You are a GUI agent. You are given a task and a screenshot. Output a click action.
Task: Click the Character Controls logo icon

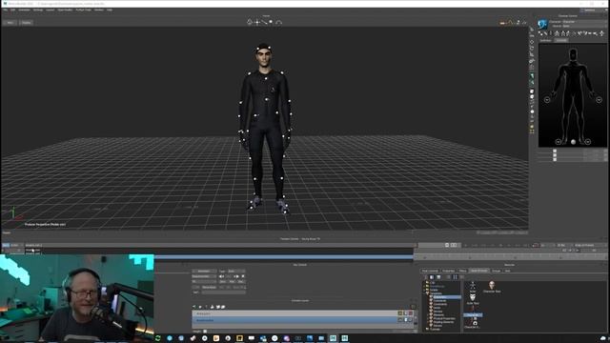[x=542, y=24]
